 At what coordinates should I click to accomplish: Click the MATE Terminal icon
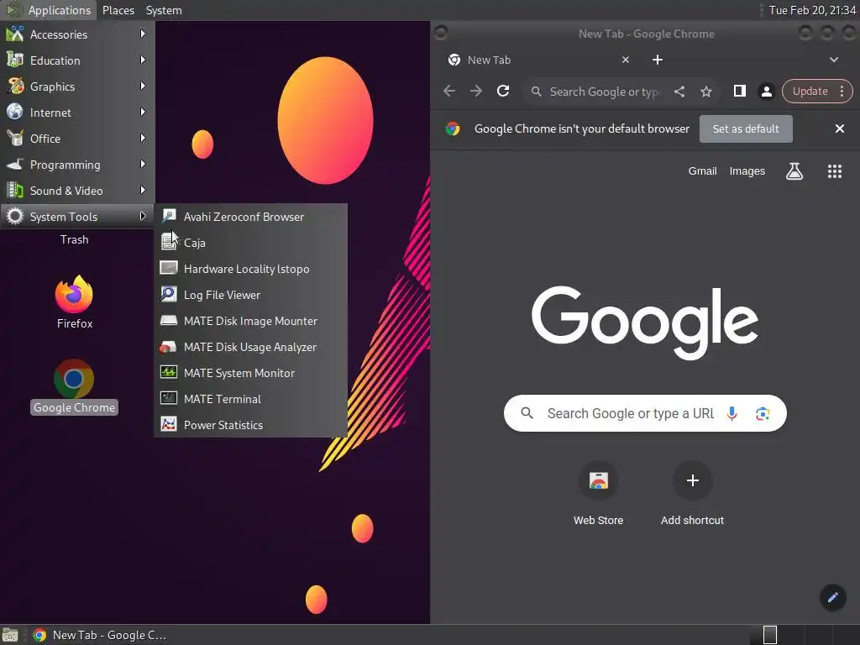click(x=168, y=398)
